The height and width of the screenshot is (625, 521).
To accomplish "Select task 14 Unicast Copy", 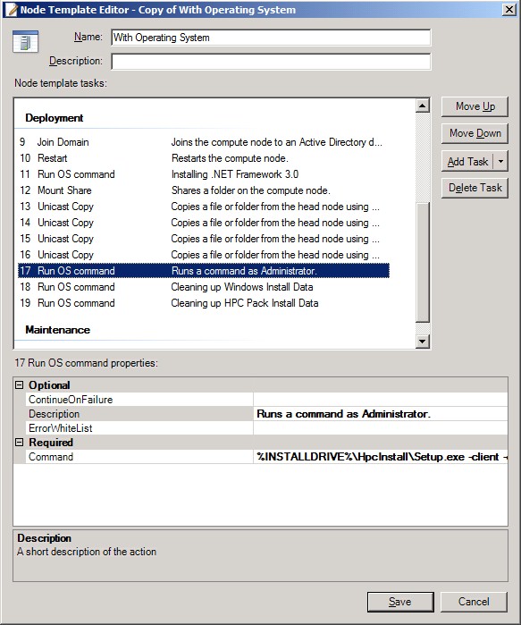I will click(204, 223).
